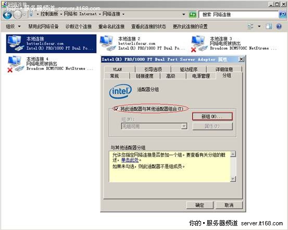Viewport: 288px width, 230px height.
Task: Click the green refresh icon in address bar
Action: coord(193,15)
